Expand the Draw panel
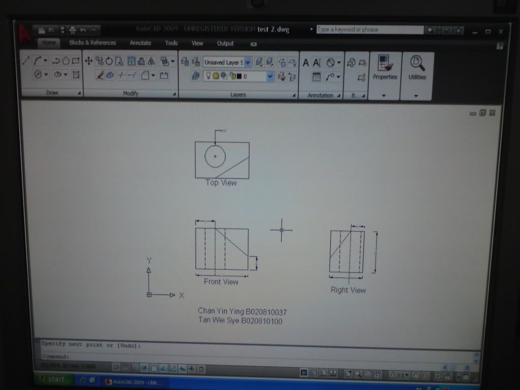This screenshot has width=520, height=390. (x=79, y=93)
